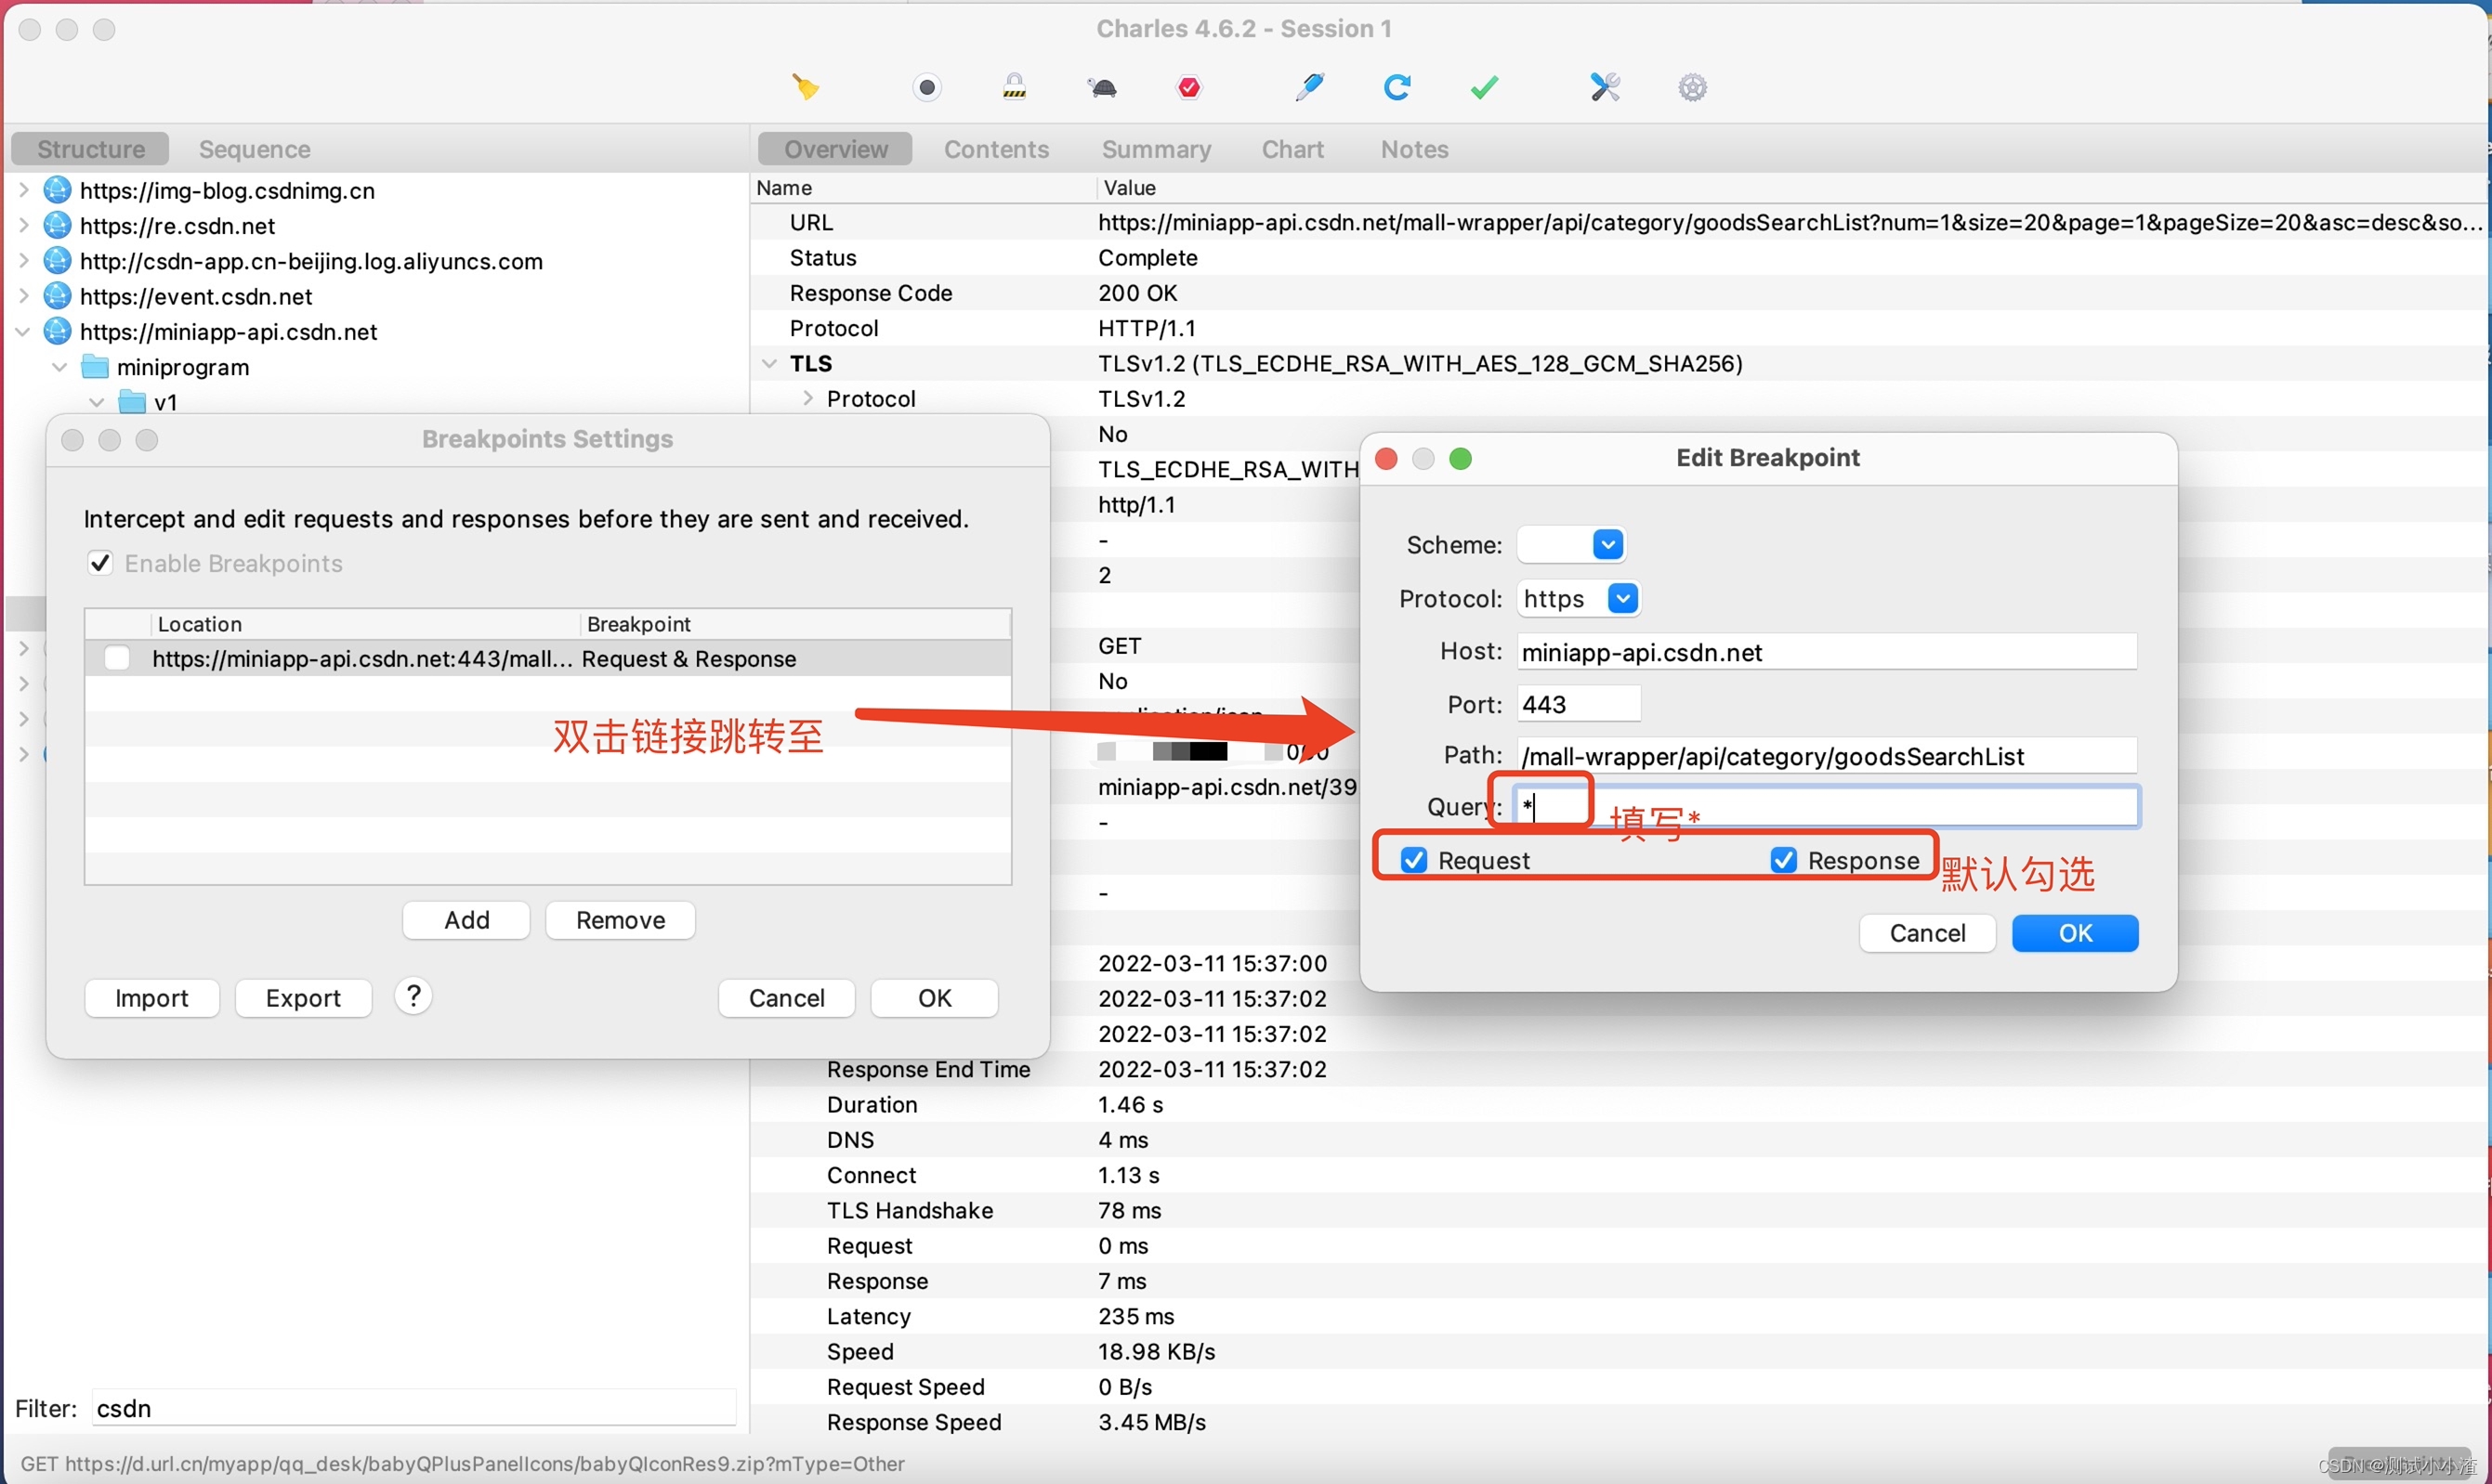
Task: Toggle the red breakpoints icon
Action: pos(1188,88)
